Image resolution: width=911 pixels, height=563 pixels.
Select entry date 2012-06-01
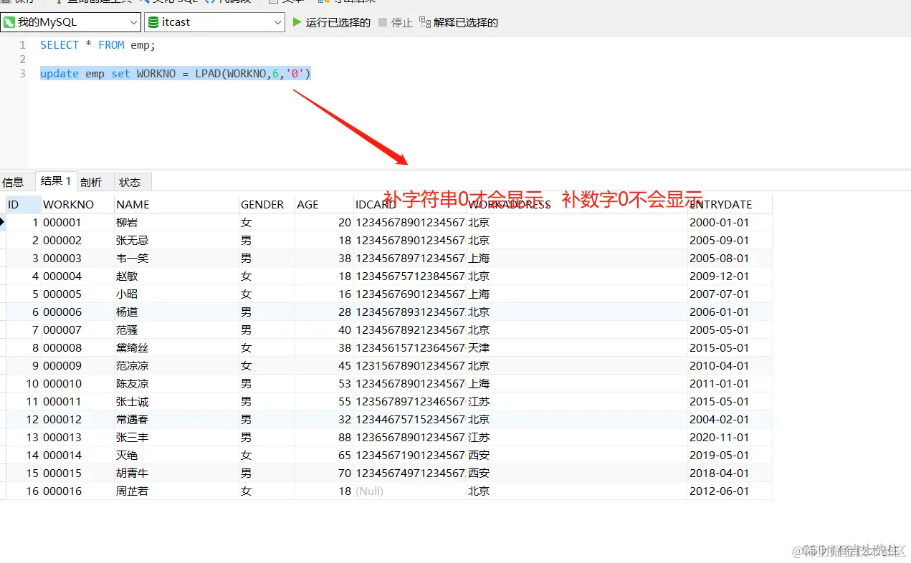click(x=730, y=491)
